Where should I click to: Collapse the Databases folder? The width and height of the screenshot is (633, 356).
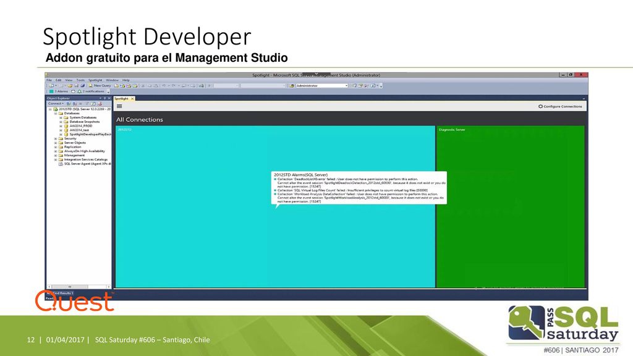coord(56,114)
